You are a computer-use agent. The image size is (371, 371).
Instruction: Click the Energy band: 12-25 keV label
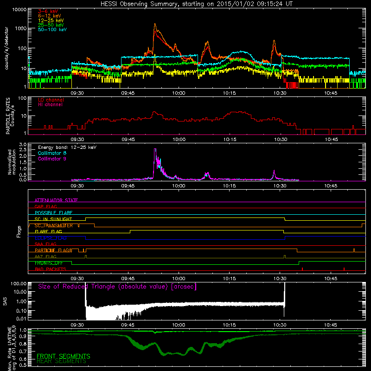pyautogui.click(x=67, y=147)
